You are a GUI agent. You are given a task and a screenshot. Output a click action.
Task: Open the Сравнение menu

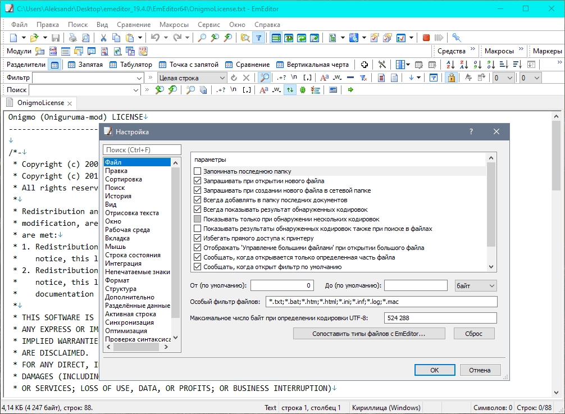coord(134,25)
